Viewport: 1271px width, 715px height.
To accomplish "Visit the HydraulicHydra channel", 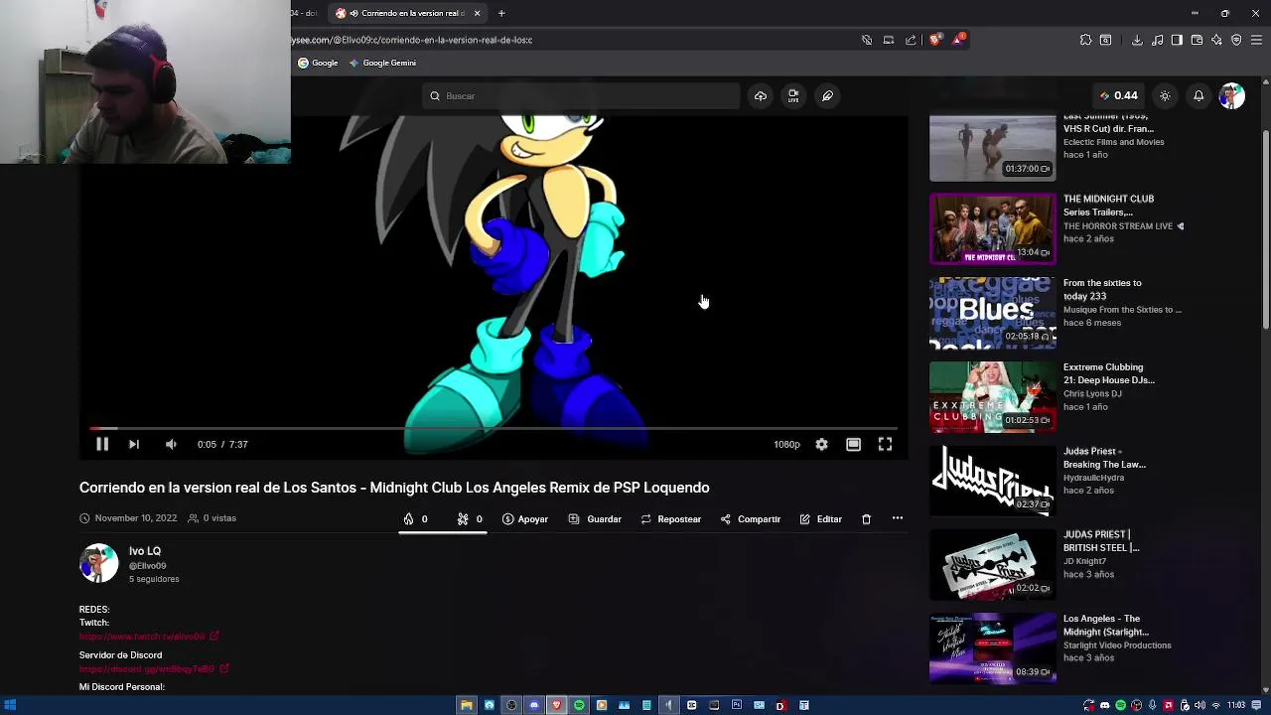I will pyautogui.click(x=1093, y=478).
